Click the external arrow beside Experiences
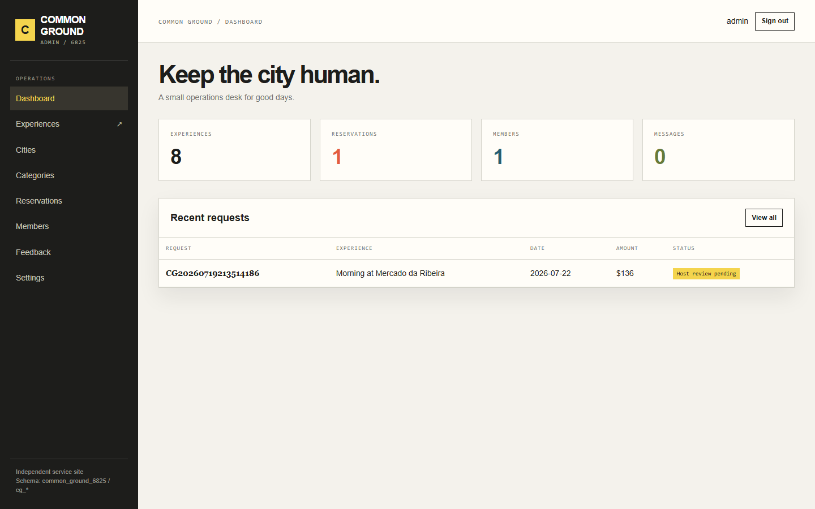This screenshot has width=815, height=509. pos(119,124)
